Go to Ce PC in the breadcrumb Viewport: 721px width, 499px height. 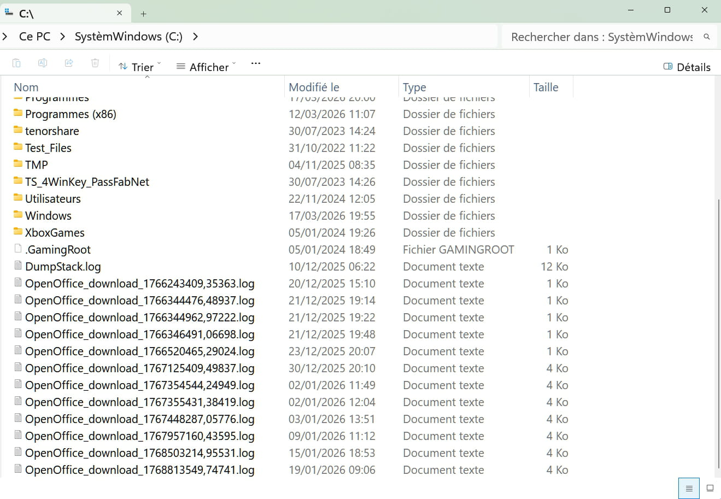[x=34, y=37]
